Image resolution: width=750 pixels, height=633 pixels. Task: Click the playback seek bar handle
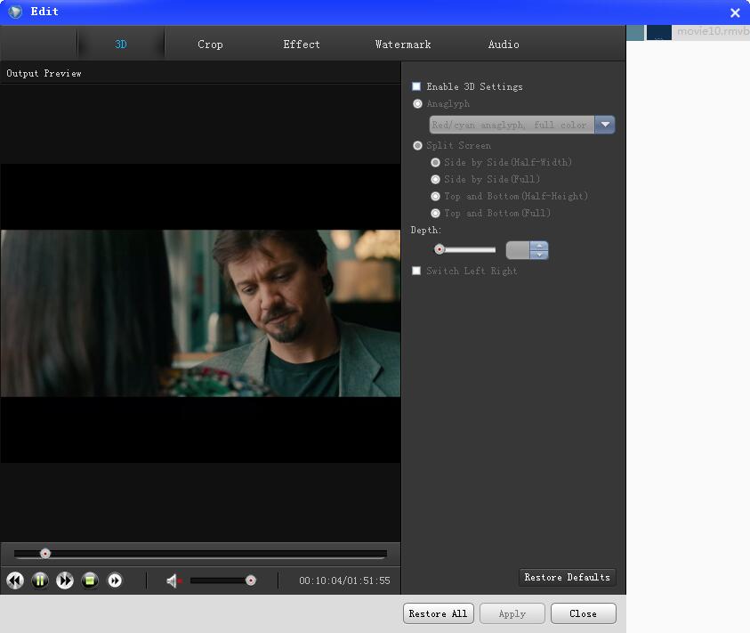(x=45, y=554)
